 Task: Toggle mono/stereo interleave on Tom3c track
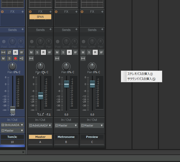tap(3, 52)
